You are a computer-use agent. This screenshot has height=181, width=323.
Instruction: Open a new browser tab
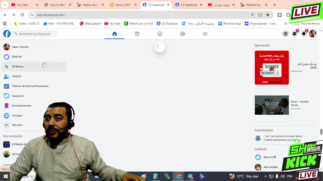(275, 5)
